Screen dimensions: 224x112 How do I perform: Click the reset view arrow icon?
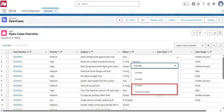coord(220,45)
